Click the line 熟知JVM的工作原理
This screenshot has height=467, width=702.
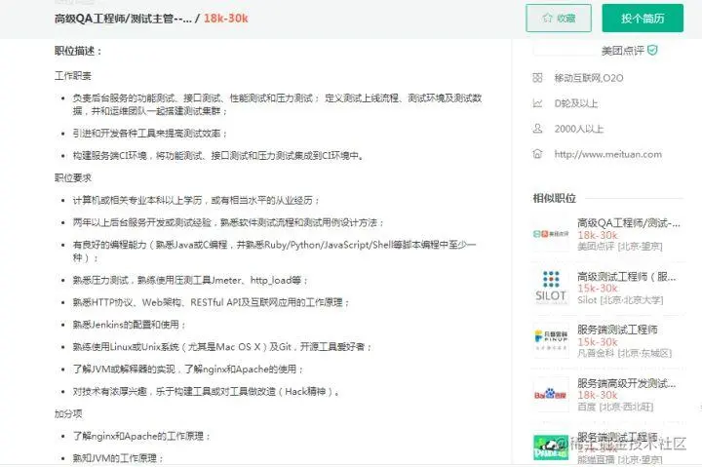[x=118, y=458]
